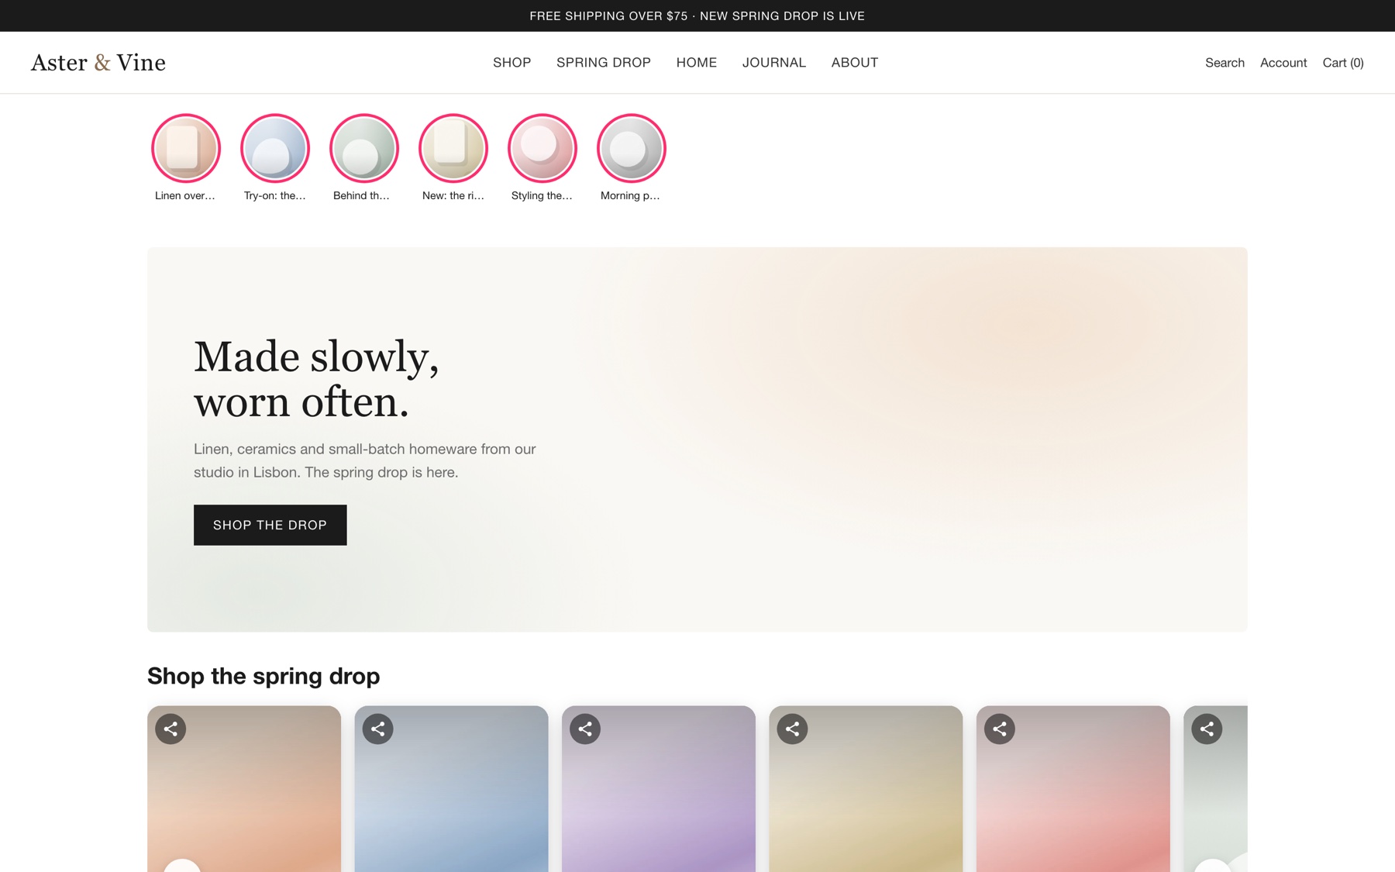Click the Aster & Vine logo
1395x872 pixels.
pos(98,63)
